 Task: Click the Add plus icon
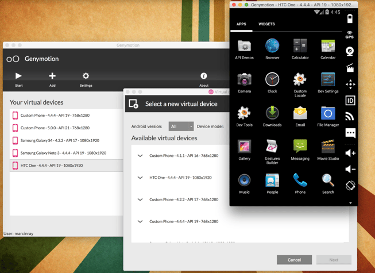[x=52, y=76]
